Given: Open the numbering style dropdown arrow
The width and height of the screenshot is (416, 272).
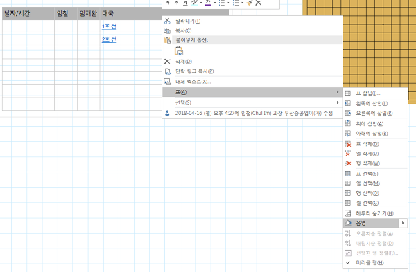Looking at the screenshot, I should (242, 3).
